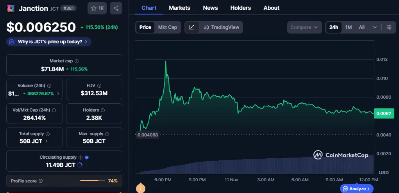This screenshot has height=193, width=399.
Task: Open Max. supply info icon
Action: (107, 134)
